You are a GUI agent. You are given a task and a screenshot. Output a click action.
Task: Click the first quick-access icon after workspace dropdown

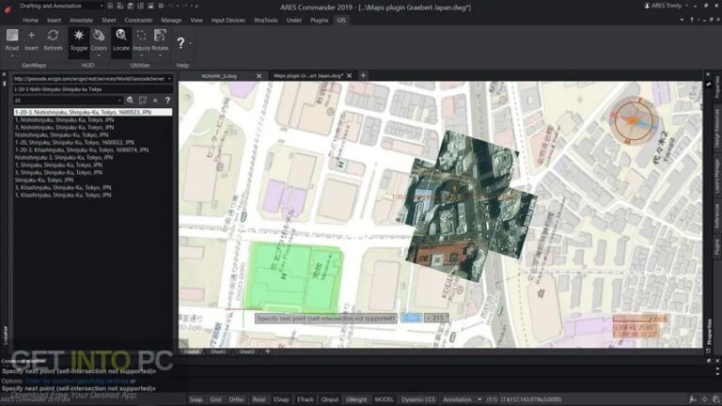pyautogui.click(x=110, y=6)
